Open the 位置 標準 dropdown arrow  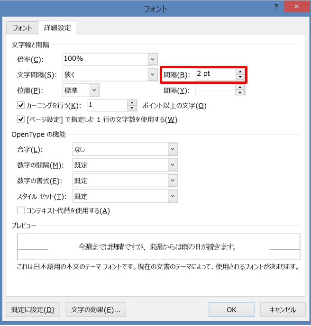tap(94, 90)
